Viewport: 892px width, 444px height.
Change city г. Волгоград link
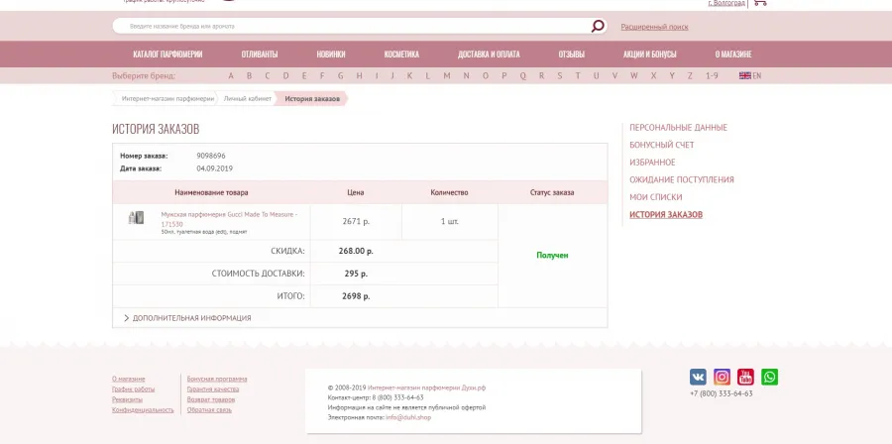(x=725, y=3)
